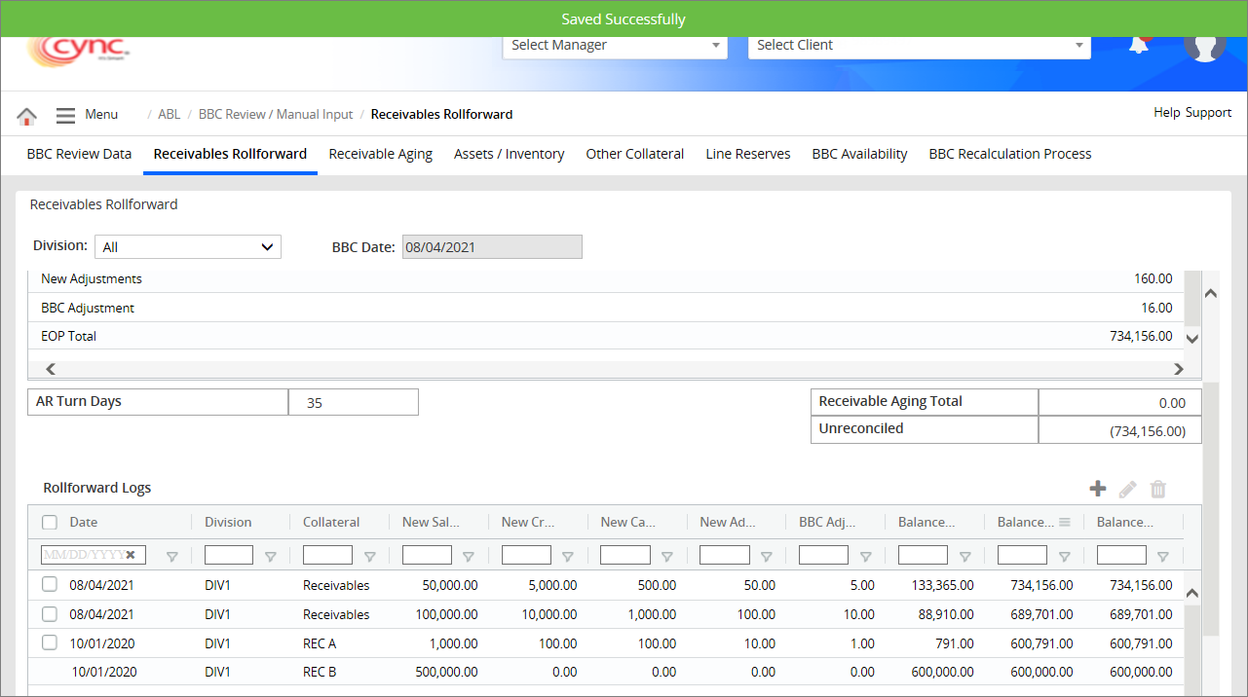1248x697 pixels.
Task: Click the notification bell icon
Action: 1138,46
